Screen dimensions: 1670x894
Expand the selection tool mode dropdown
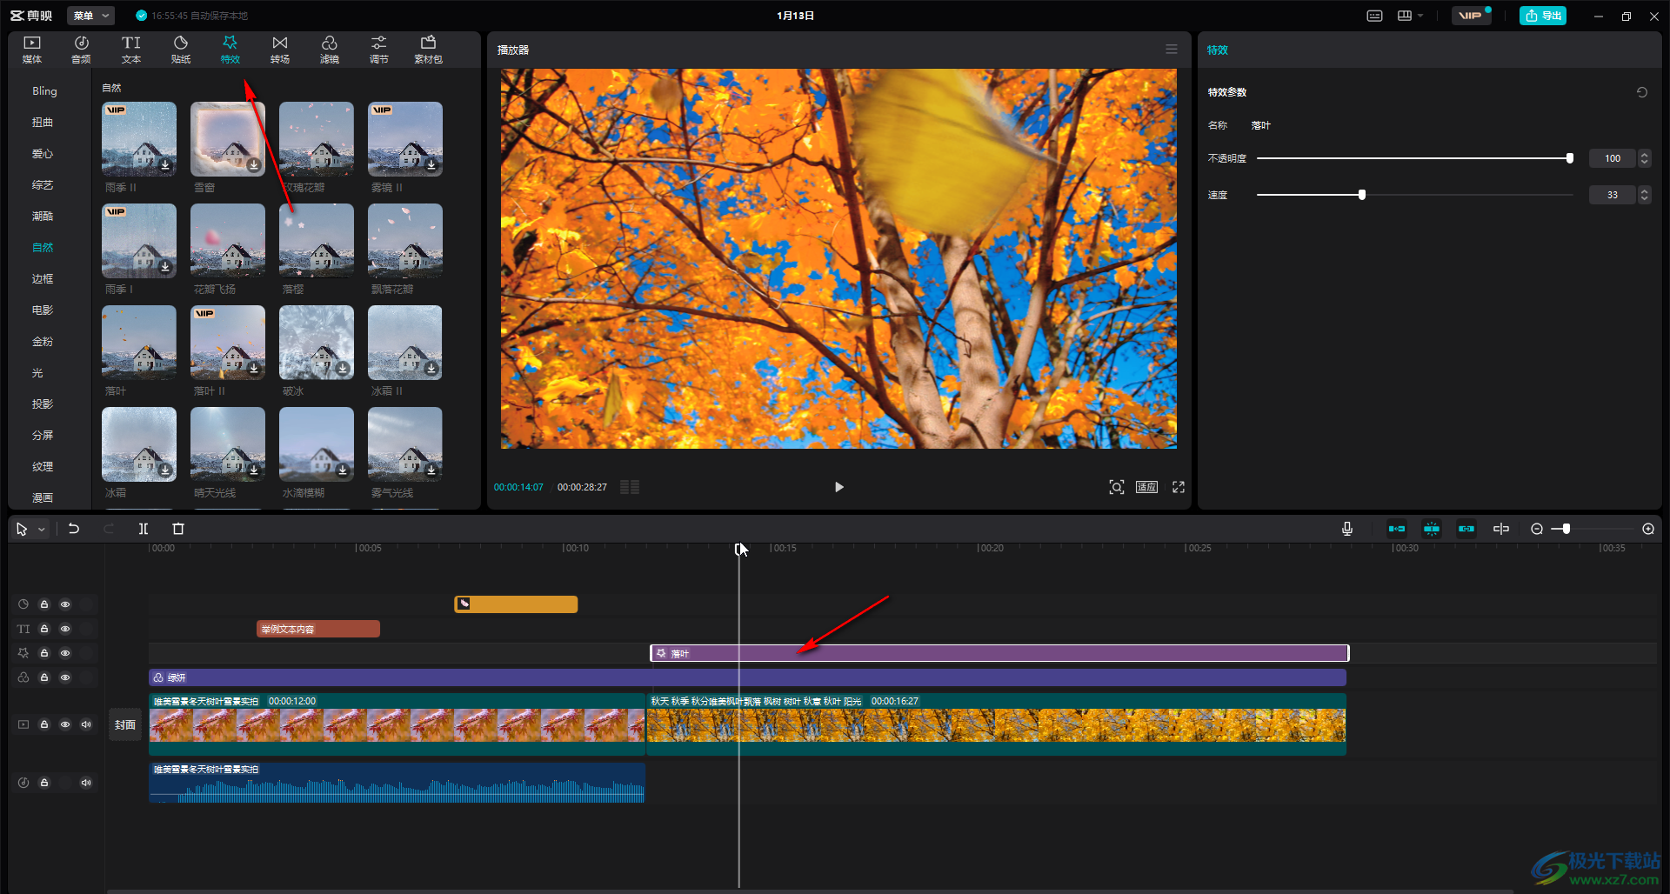click(42, 529)
